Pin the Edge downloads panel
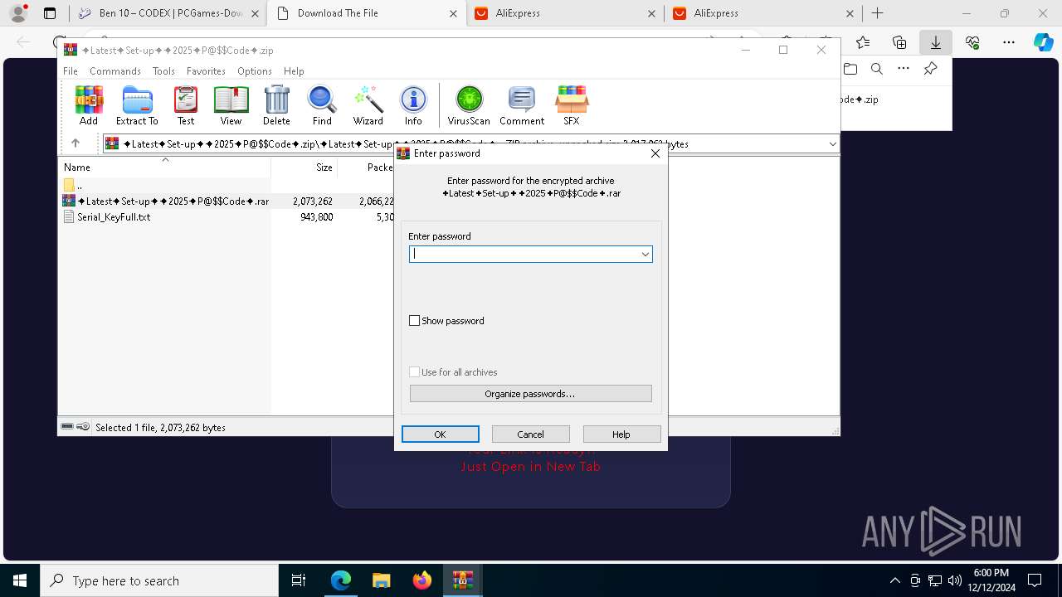1062x597 pixels. (930, 69)
